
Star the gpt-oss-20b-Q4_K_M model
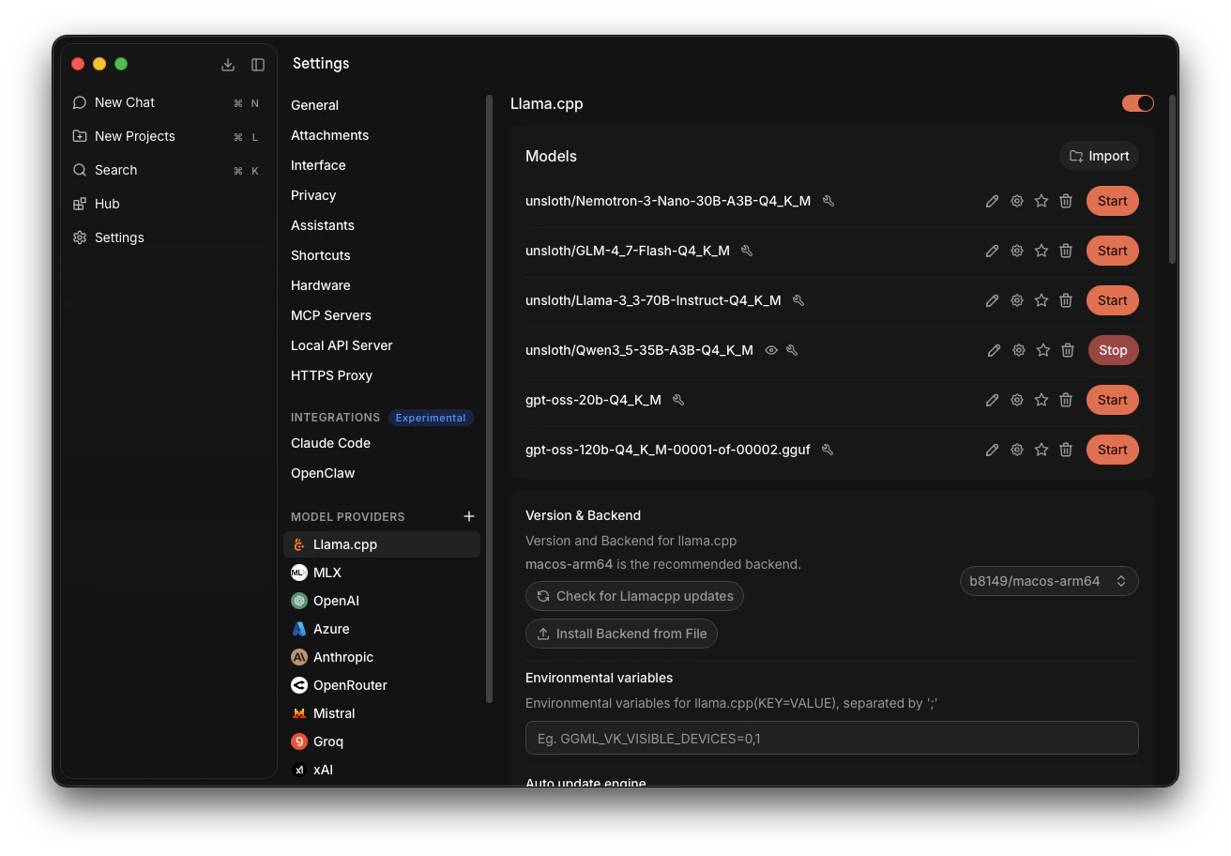[1041, 400]
